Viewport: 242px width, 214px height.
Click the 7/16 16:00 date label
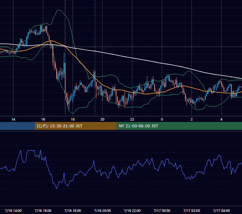click(x=43, y=210)
